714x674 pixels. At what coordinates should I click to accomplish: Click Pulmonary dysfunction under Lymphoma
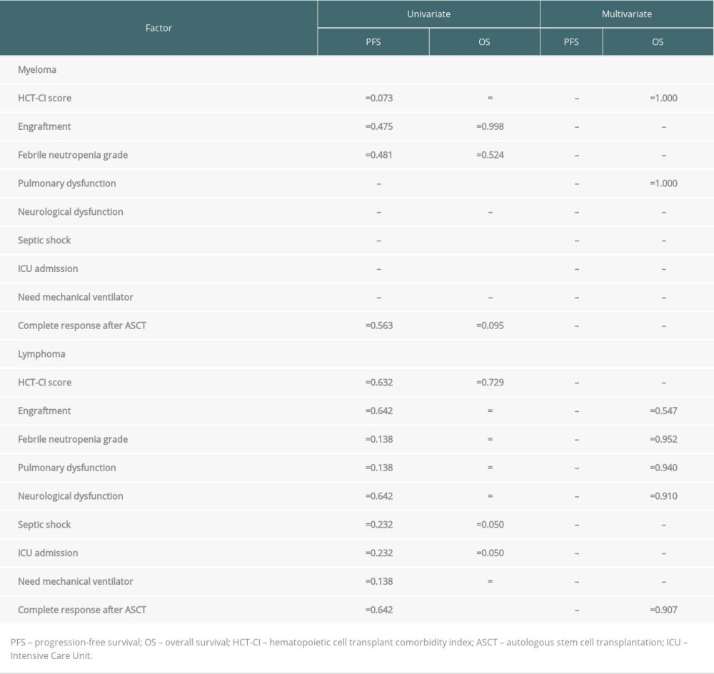(67, 467)
